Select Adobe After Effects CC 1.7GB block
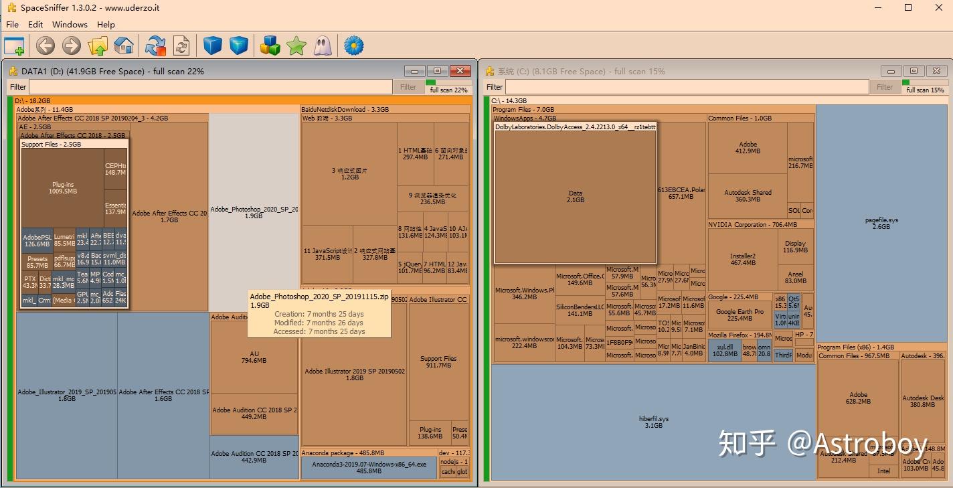This screenshot has width=953, height=488. click(169, 216)
